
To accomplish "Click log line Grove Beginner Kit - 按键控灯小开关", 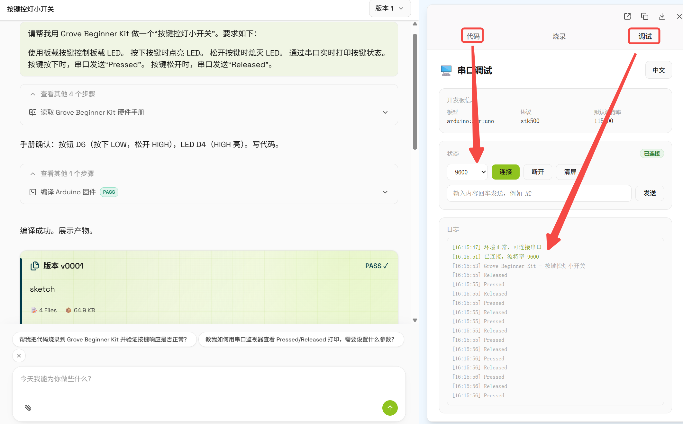I will click(x=519, y=266).
